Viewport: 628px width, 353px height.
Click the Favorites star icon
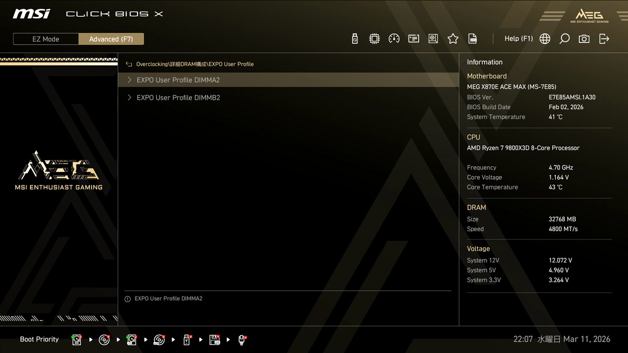click(x=453, y=39)
